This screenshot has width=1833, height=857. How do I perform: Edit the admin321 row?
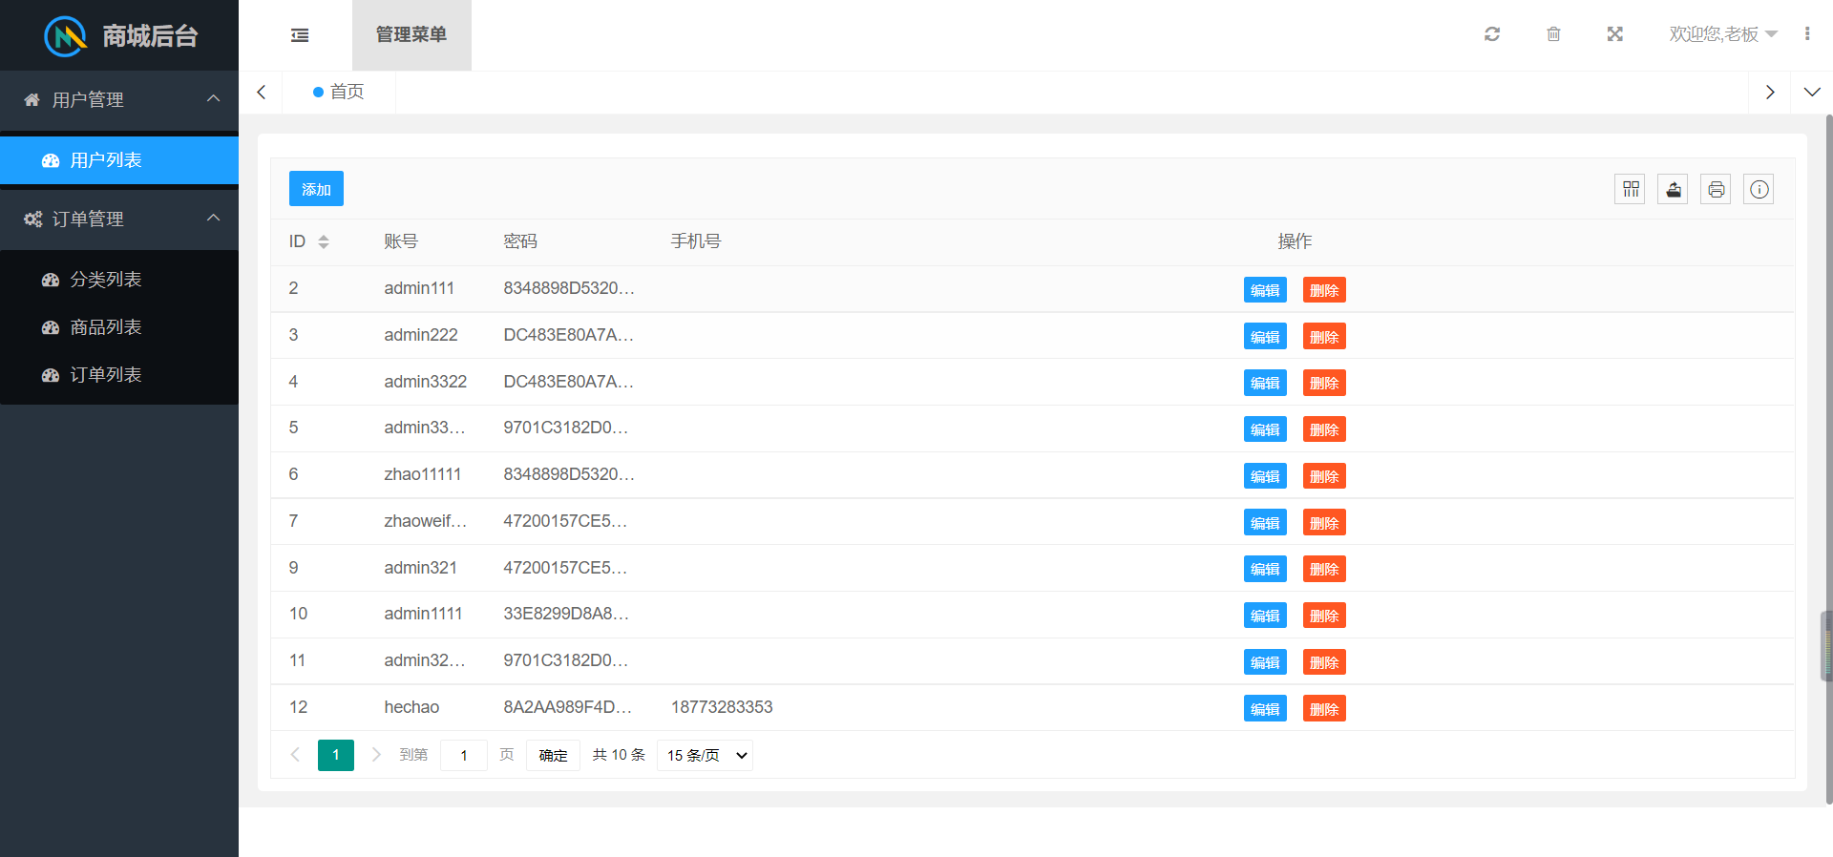coord(1265,569)
